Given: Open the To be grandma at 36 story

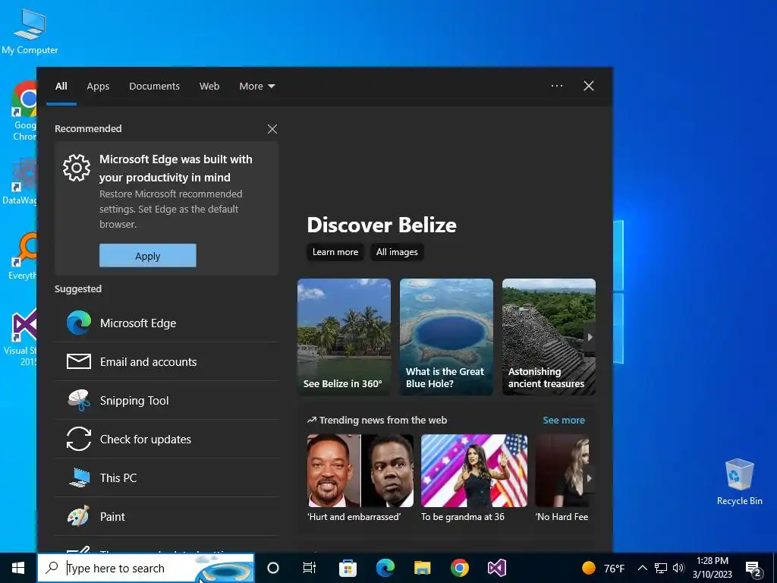Looking at the screenshot, I should point(474,478).
